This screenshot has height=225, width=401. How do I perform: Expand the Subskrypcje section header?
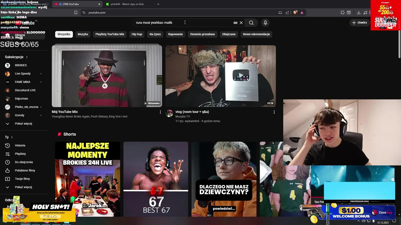(16, 57)
